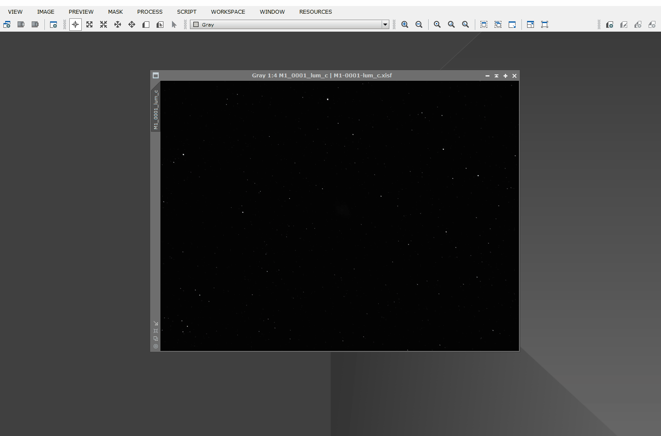This screenshot has height=436, width=661.
Task: Click the zoom in magnifier icon
Action: point(405,24)
